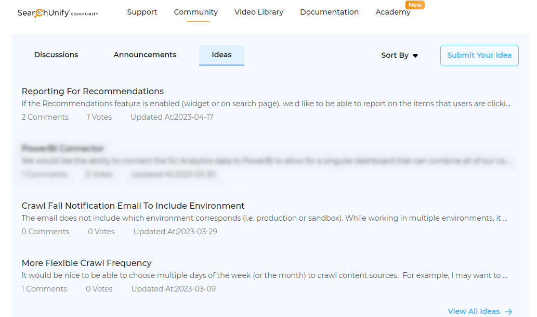The width and height of the screenshot is (537, 317).
Task: Go to the Community nav item
Action: pos(196,12)
